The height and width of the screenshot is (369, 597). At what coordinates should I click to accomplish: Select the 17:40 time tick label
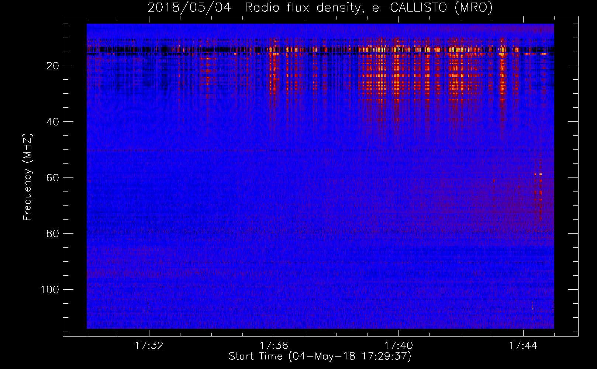398,346
